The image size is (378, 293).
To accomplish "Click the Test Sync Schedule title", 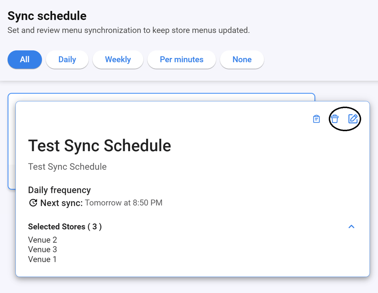I will pos(99,146).
